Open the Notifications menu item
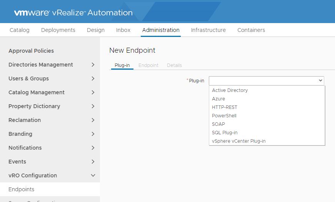The width and height of the screenshot is (335, 202). pyautogui.click(x=25, y=148)
